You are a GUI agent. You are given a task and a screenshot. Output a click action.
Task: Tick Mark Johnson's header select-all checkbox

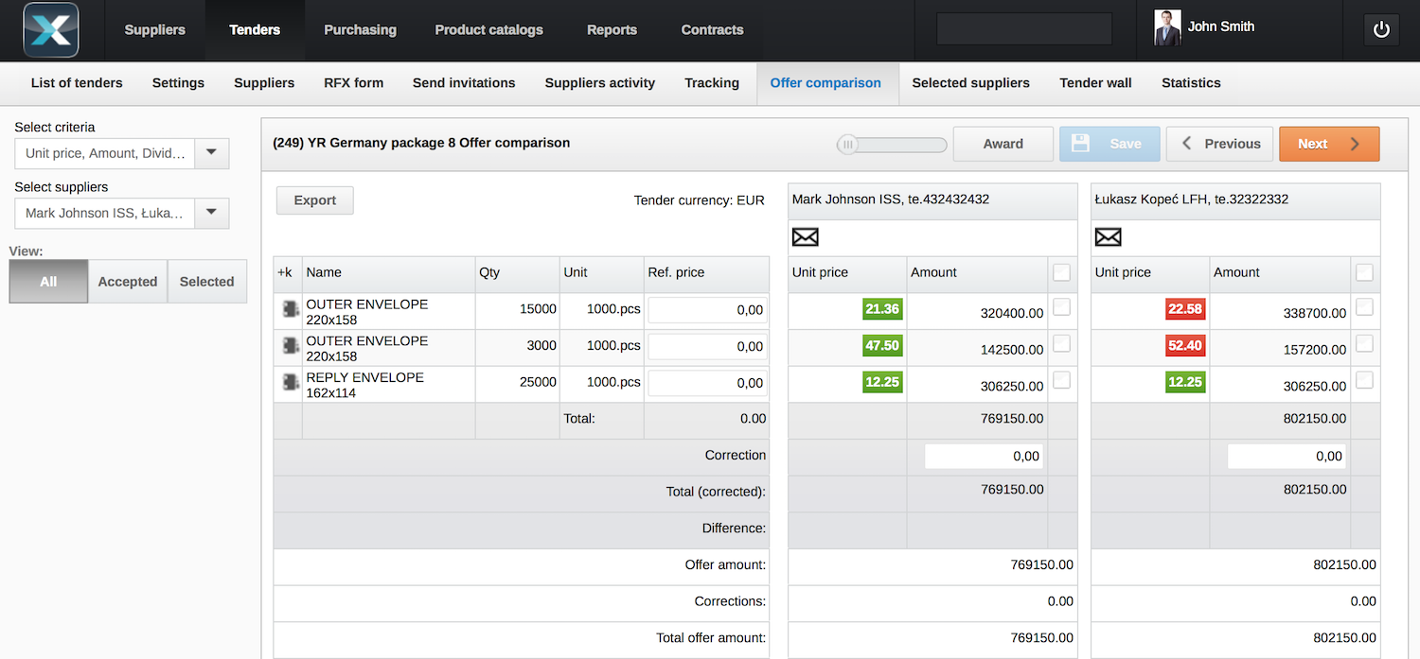click(1061, 272)
